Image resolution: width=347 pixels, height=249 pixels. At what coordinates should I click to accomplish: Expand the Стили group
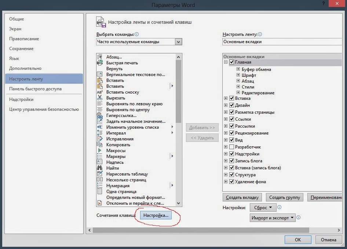click(x=238, y=87)
